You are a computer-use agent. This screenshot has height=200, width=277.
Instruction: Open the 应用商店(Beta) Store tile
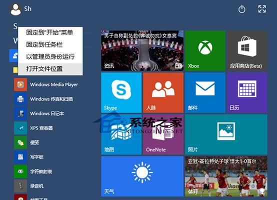[x=247, y=50]
